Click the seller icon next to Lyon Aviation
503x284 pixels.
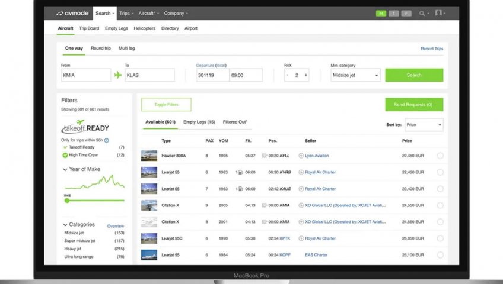[301, 156]
